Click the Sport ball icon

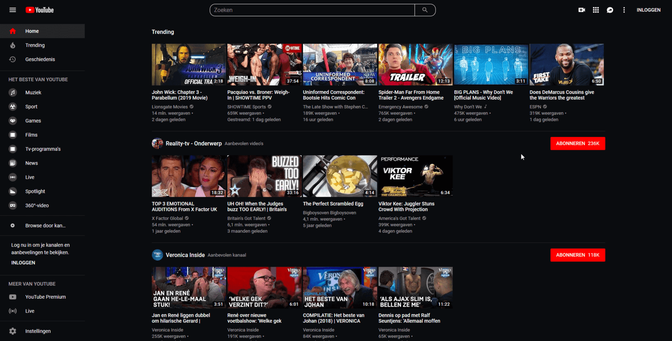(x=13, y=106)
